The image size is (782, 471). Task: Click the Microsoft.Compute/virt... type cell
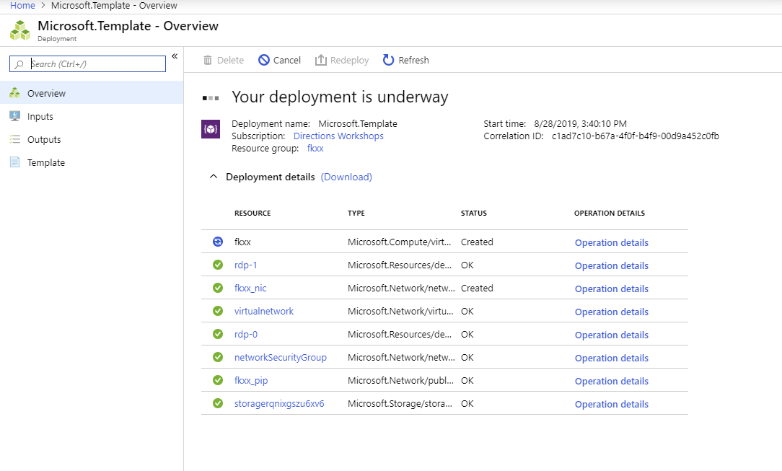399,242
